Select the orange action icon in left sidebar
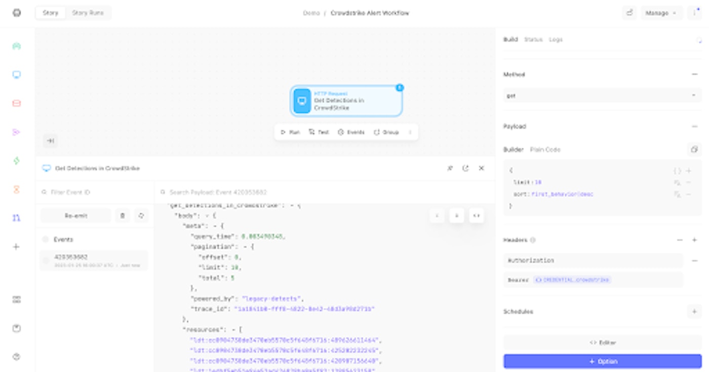The height and width of the screenshot is (372, 709). [17, 190]
